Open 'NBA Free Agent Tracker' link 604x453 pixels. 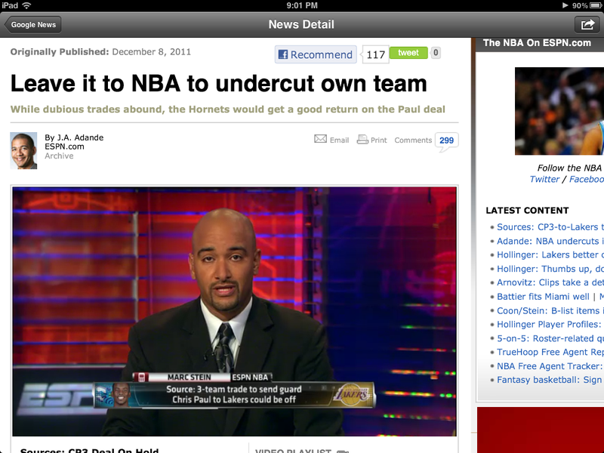coord(550,366)
